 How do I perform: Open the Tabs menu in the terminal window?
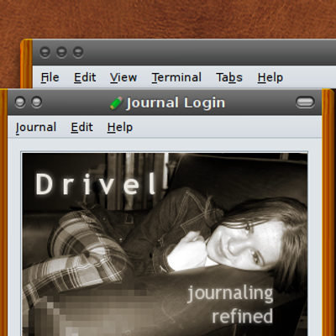(229, 77)
